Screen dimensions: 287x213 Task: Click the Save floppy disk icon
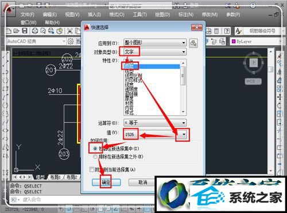[25, 31]
